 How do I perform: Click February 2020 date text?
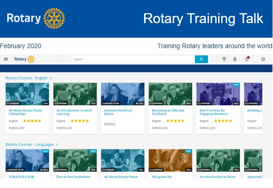20,46
